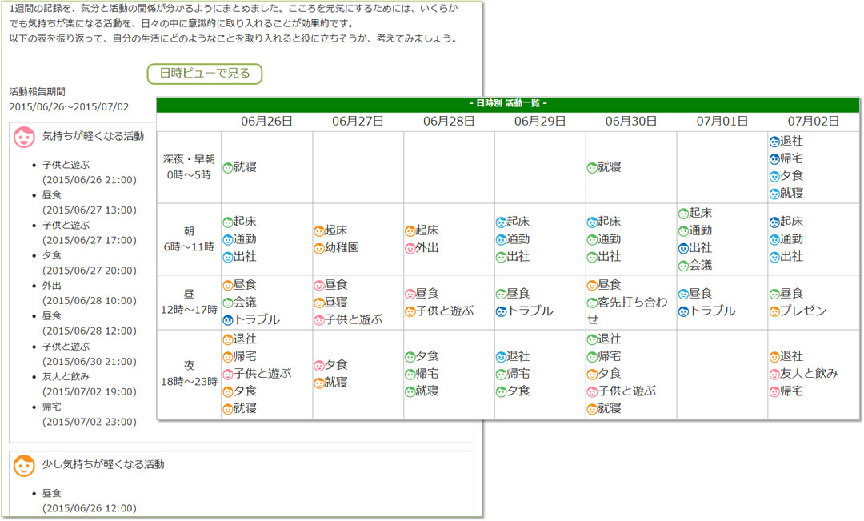
Task: Click the pink face icon of 子供と遊ぶ 06月27日 afternoon
Action: pyautogui.click(x=319, y=320)
